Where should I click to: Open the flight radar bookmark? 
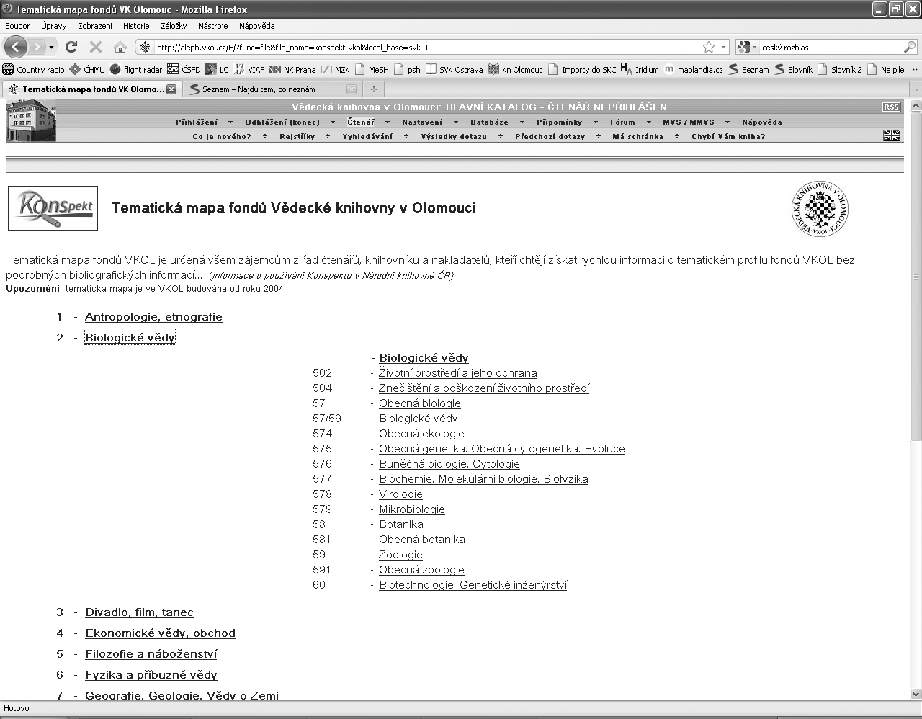pos(136,70)
